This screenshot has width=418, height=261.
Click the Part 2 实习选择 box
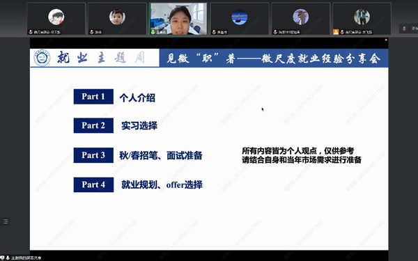(x=93, y=125)
